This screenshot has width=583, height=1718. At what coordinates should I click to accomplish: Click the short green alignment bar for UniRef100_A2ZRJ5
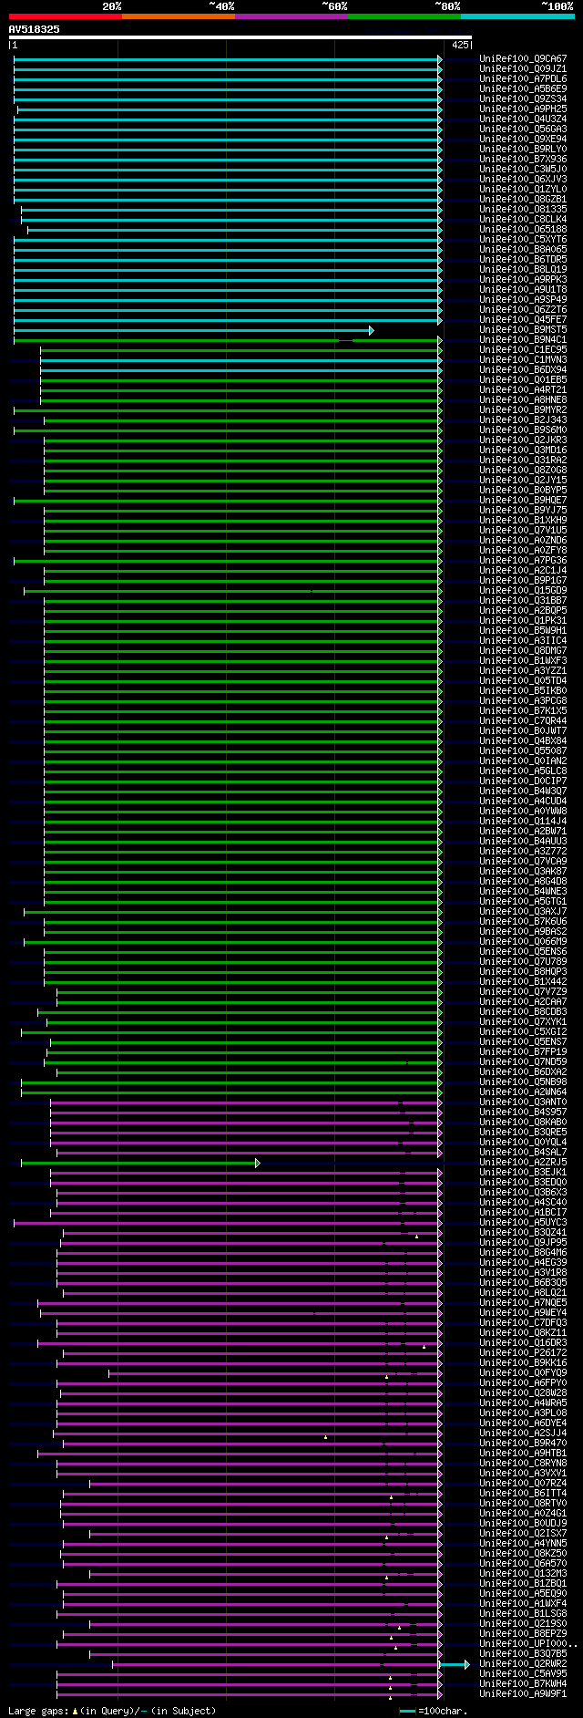click(x=140, y=1163)
